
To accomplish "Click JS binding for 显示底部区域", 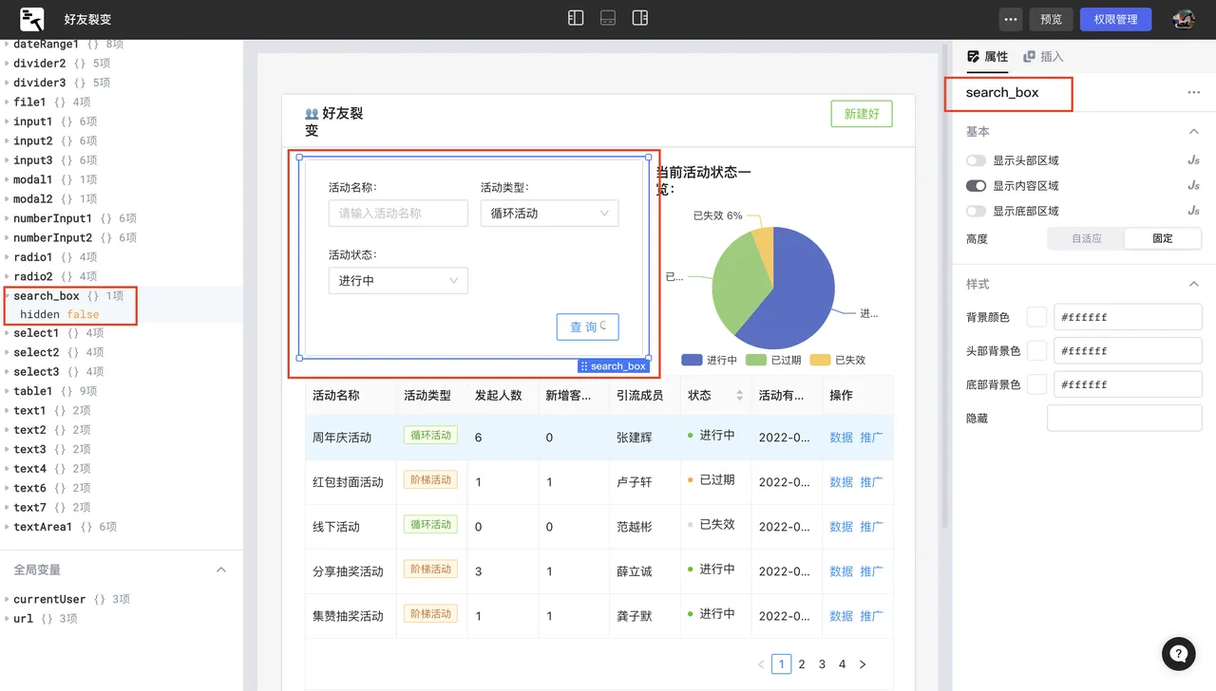I will point(1193,211).
